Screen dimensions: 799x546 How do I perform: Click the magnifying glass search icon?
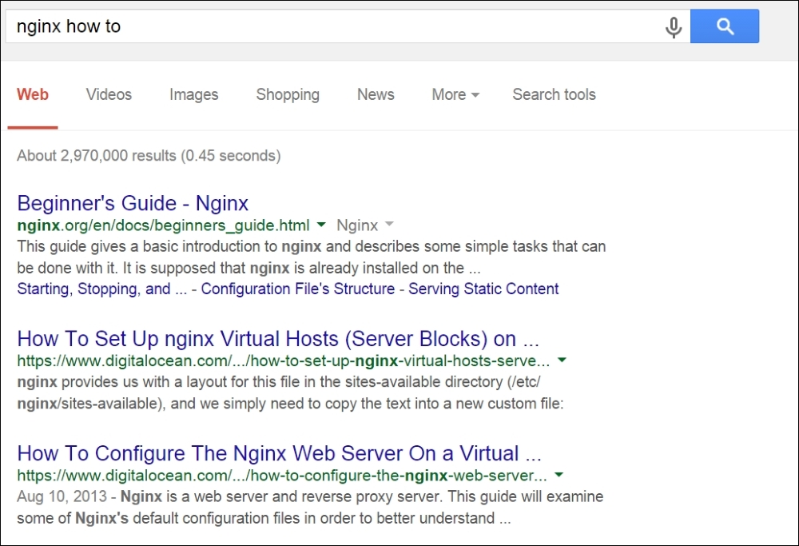pyautogui.click(x=724, y=26)
